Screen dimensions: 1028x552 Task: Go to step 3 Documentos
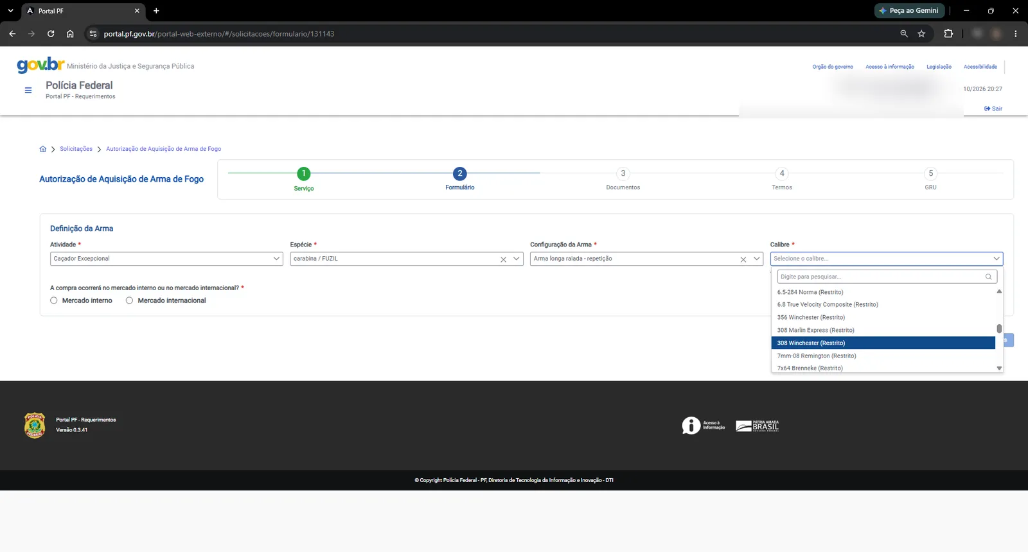point(623,174)
